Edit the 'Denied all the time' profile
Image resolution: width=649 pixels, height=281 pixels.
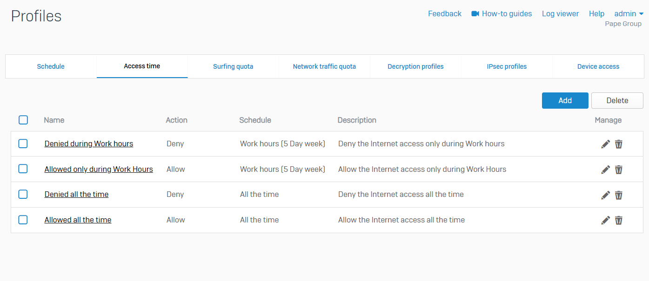pos(605,195)
